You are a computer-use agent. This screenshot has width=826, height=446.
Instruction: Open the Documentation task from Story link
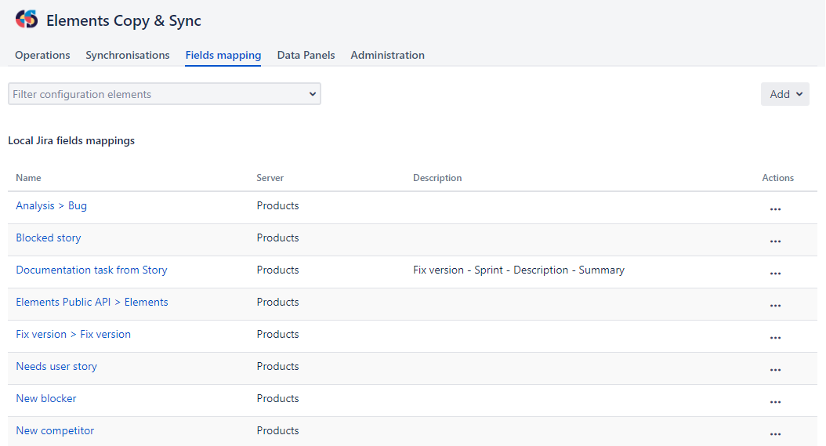(x=92, y=270)
